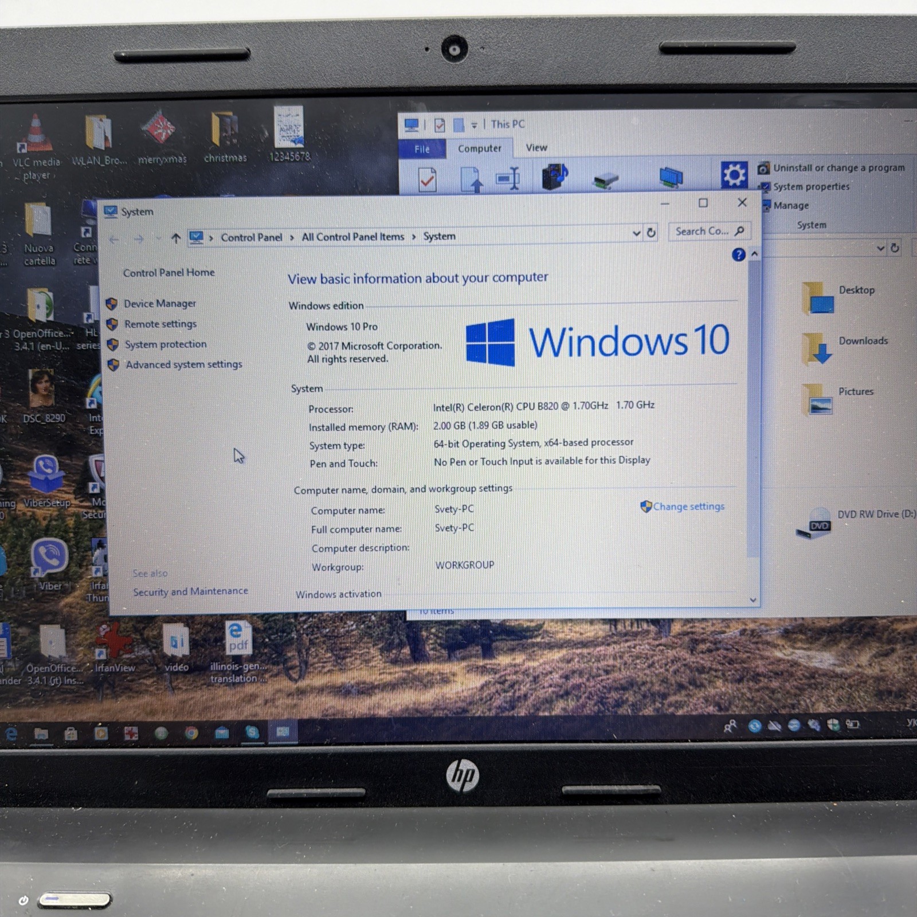Click Change settings for computer name
Viewport: 917px width, 917px height.
tap(688, 507)
